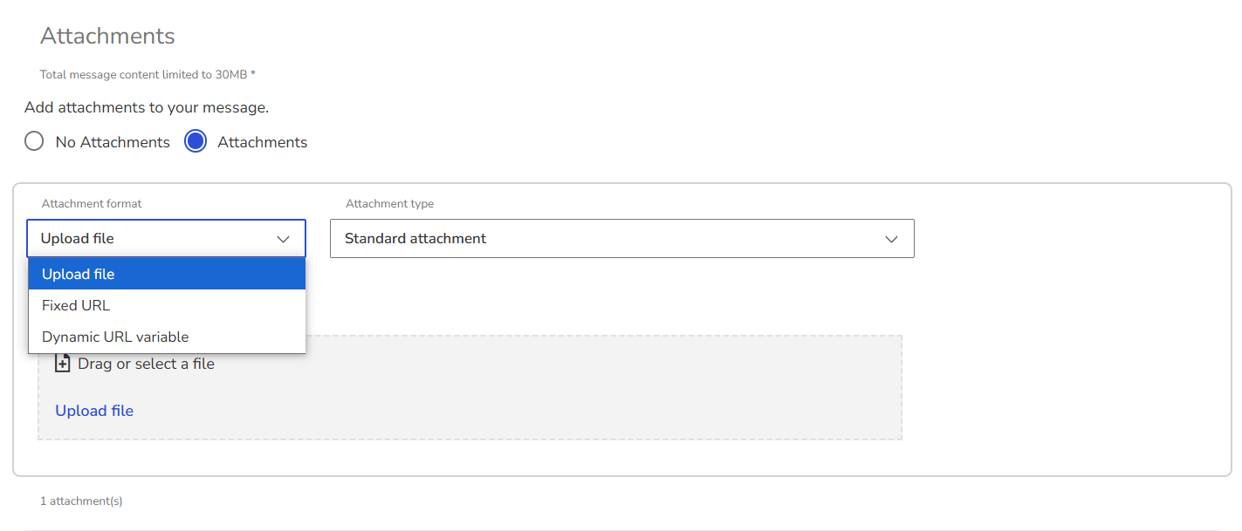Collapse the Attachment format dropdown

(167, 238)
